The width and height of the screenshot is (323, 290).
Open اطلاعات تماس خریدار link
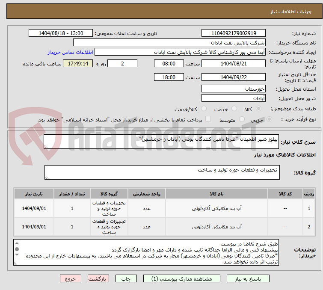pos(71,52)
